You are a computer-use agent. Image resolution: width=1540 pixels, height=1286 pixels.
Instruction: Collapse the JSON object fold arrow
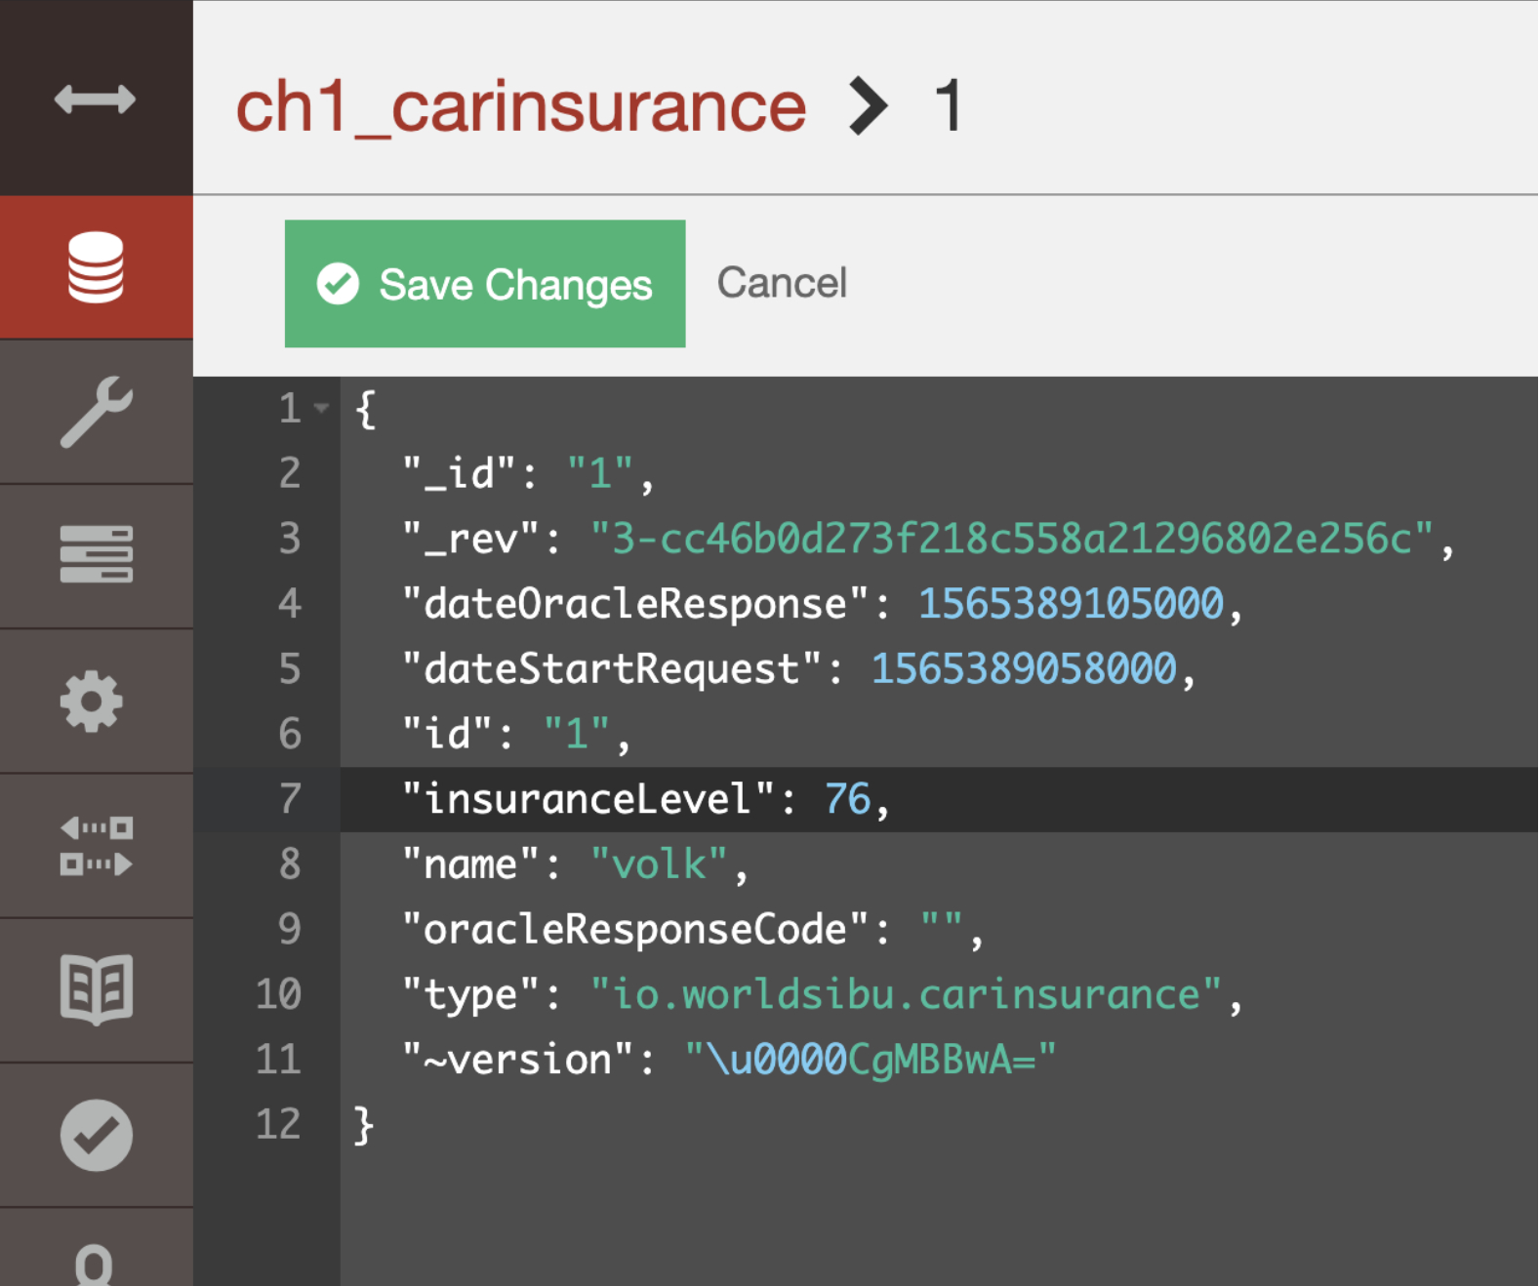(x=322, y=408)
